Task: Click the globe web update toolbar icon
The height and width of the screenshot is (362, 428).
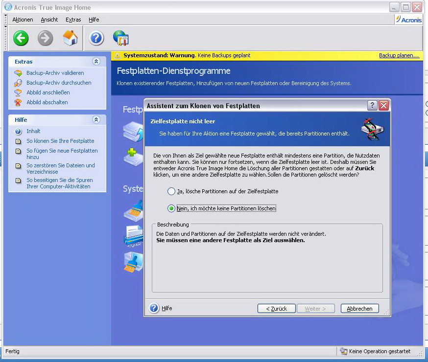Action: (121, 38)
